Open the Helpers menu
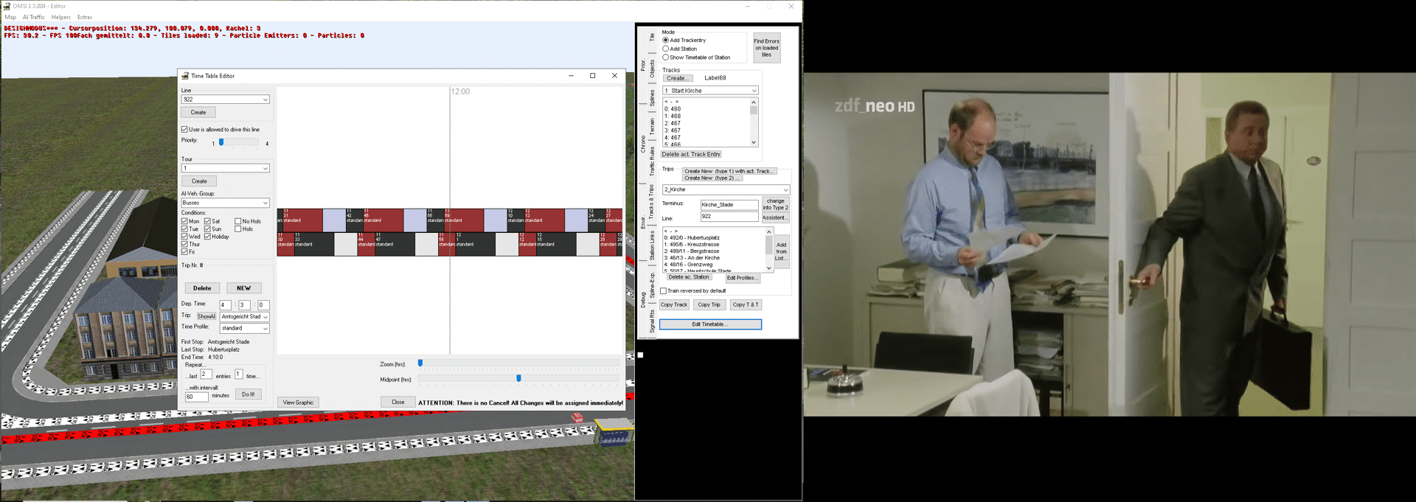 61,17
